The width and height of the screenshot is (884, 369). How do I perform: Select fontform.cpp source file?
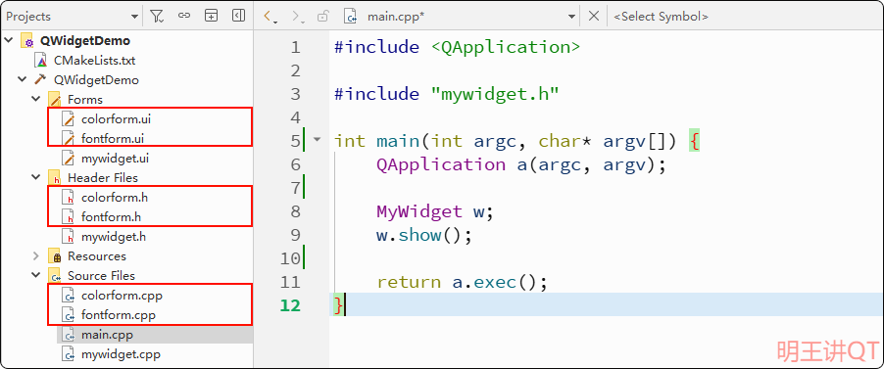[119, 315]
